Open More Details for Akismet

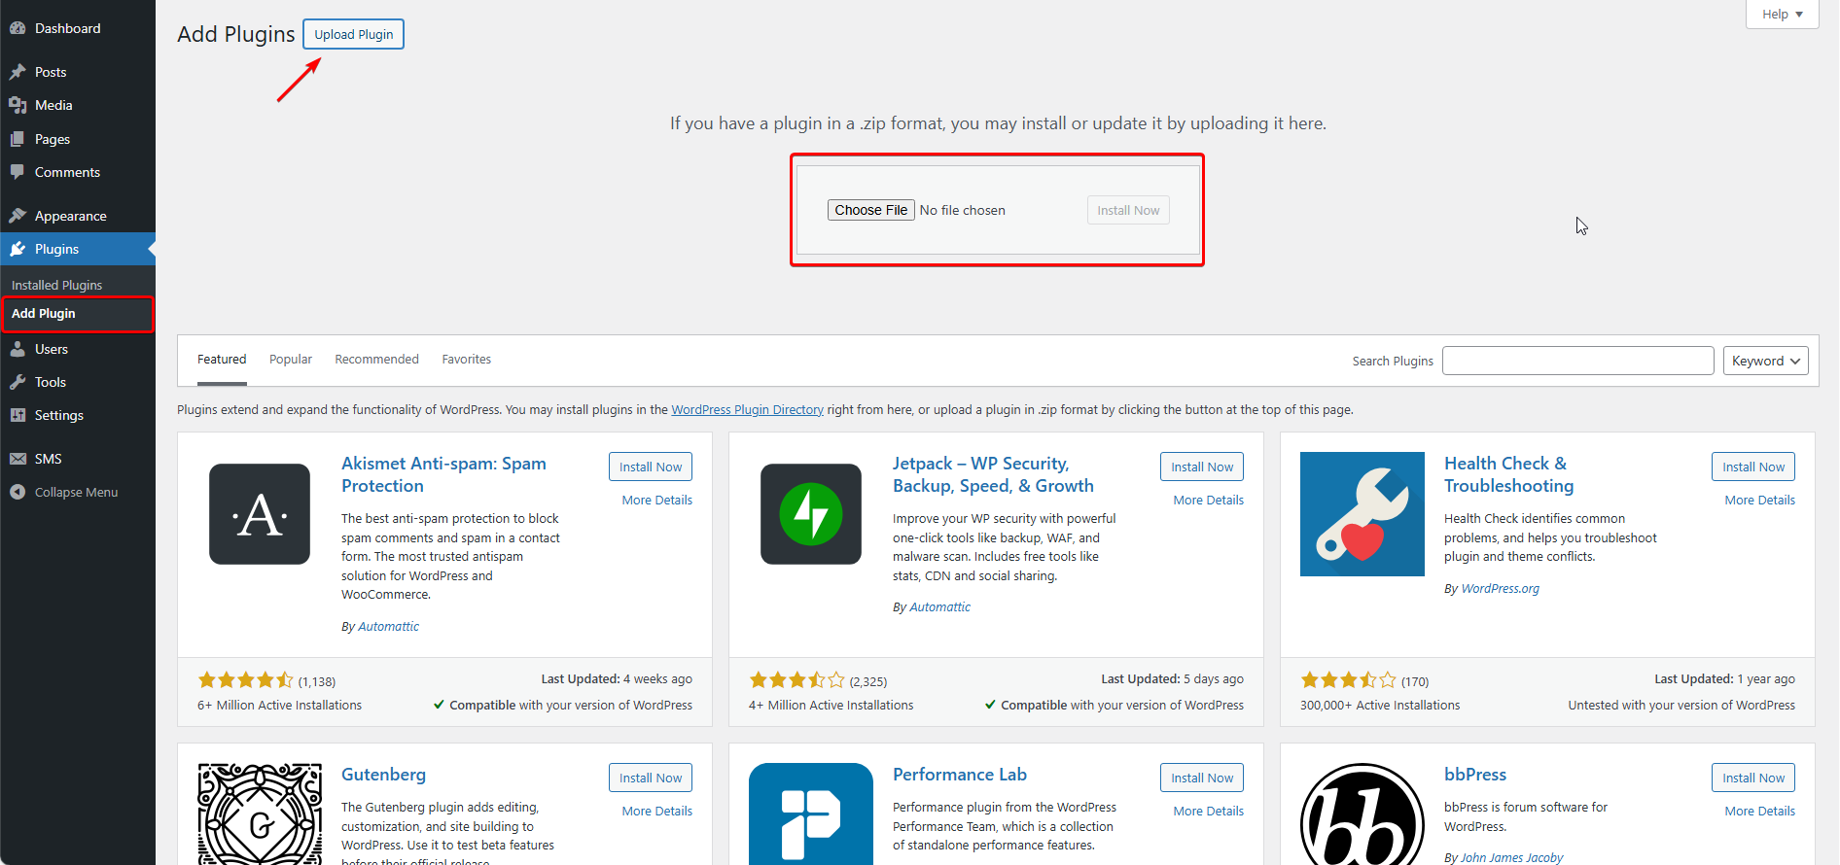click(x=657, y=501)
